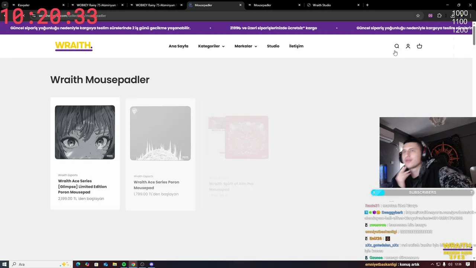Switch to Chrome in the taskbar
This screenshot has height=268, width=476.
tap(133, 264)
